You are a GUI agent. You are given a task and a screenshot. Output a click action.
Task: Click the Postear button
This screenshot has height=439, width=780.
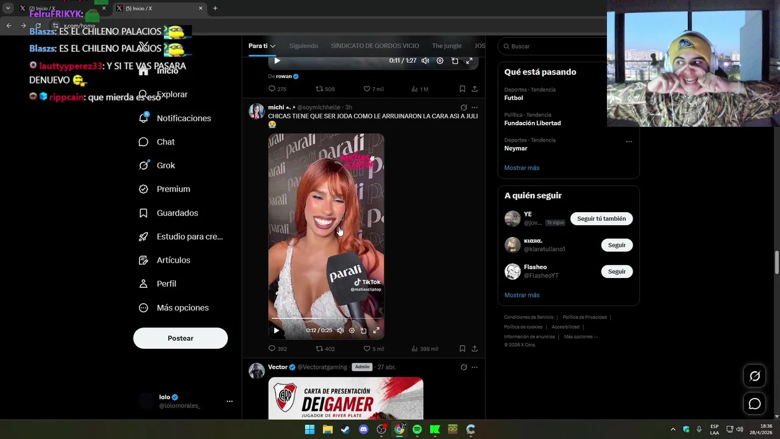(180, 338)
